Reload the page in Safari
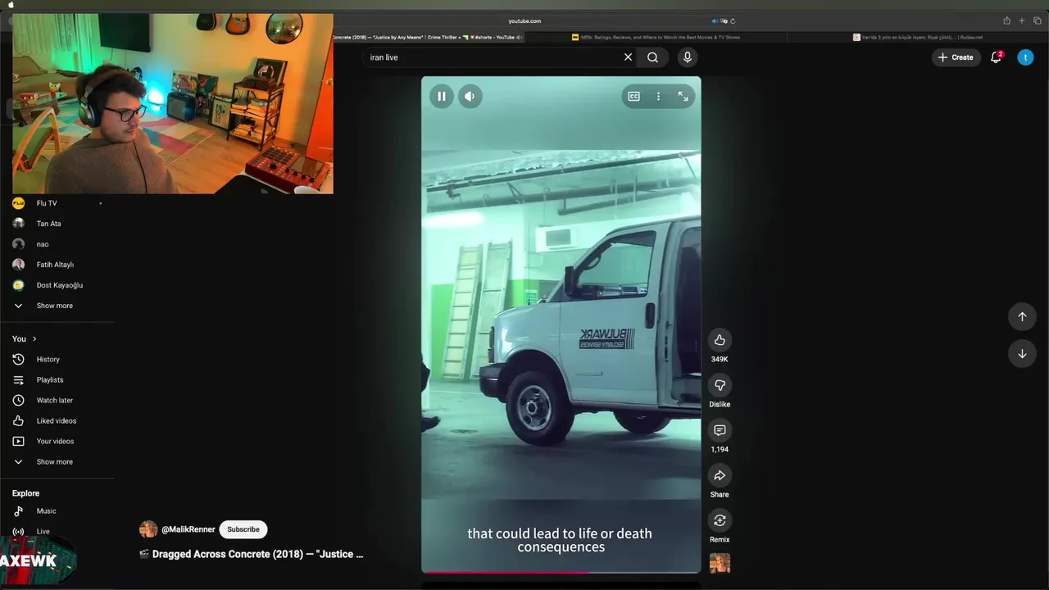This screenshot has width=1049, height=590. click(733, 21)
